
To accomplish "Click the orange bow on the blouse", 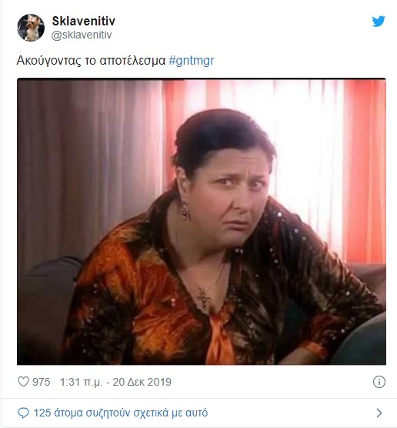I will point(219,339).
